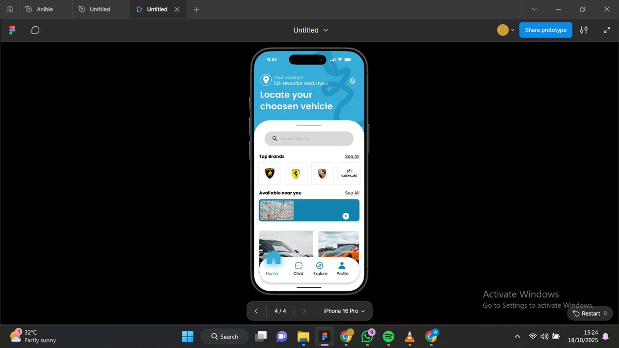Select the Porsche brand logo
The image size is (619, 348).
pos(322,174)
